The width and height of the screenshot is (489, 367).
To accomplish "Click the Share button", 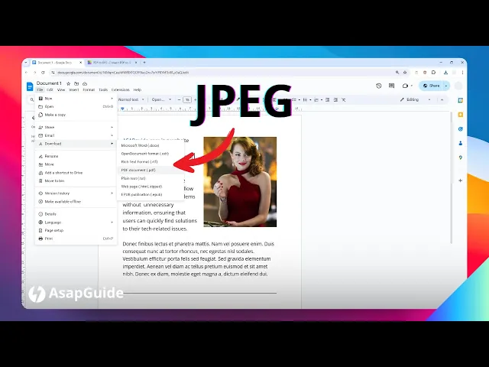I will [x=431, y=86].
